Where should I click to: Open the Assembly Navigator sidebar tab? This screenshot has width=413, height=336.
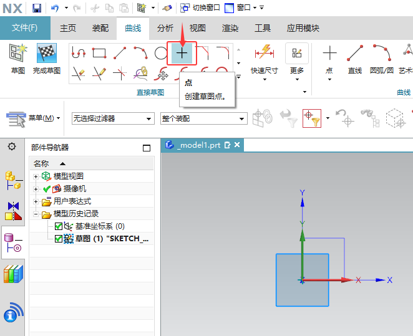tap(14, 181)
